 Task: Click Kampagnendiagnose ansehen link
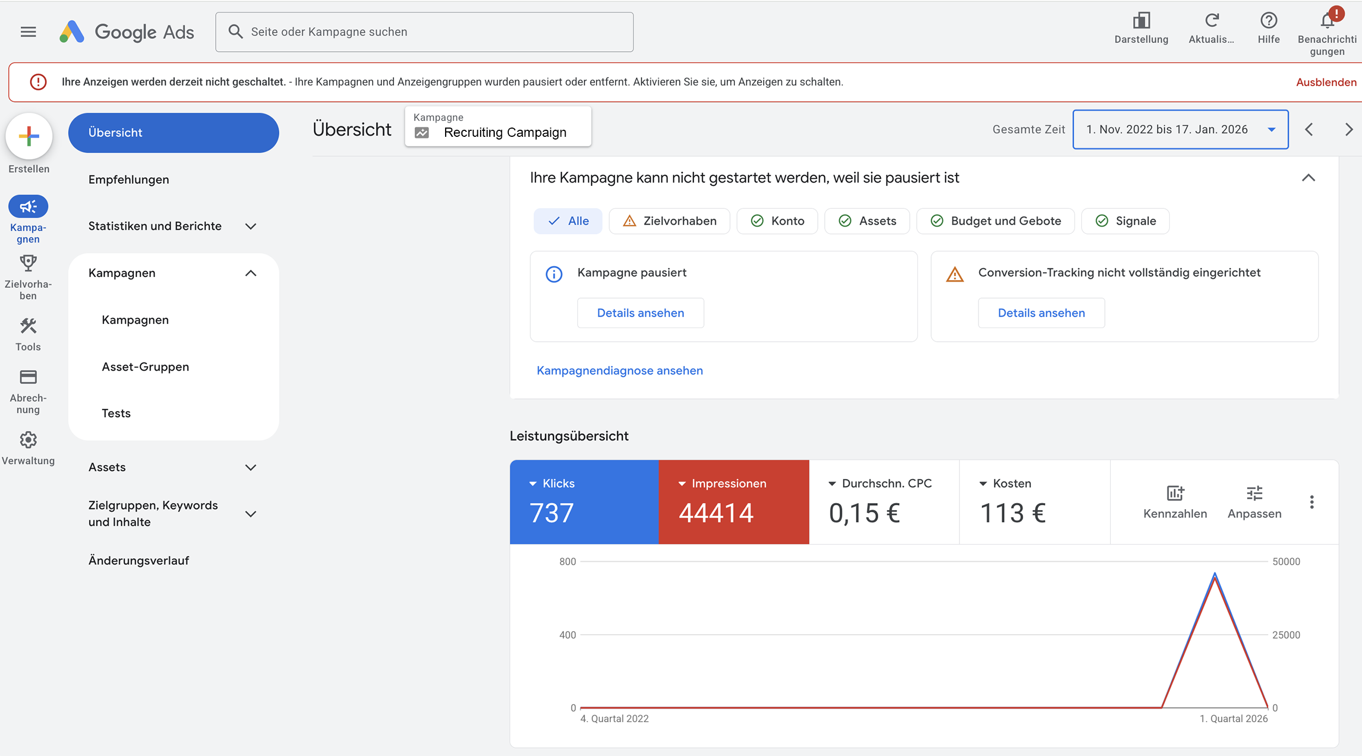coord(619,371)
